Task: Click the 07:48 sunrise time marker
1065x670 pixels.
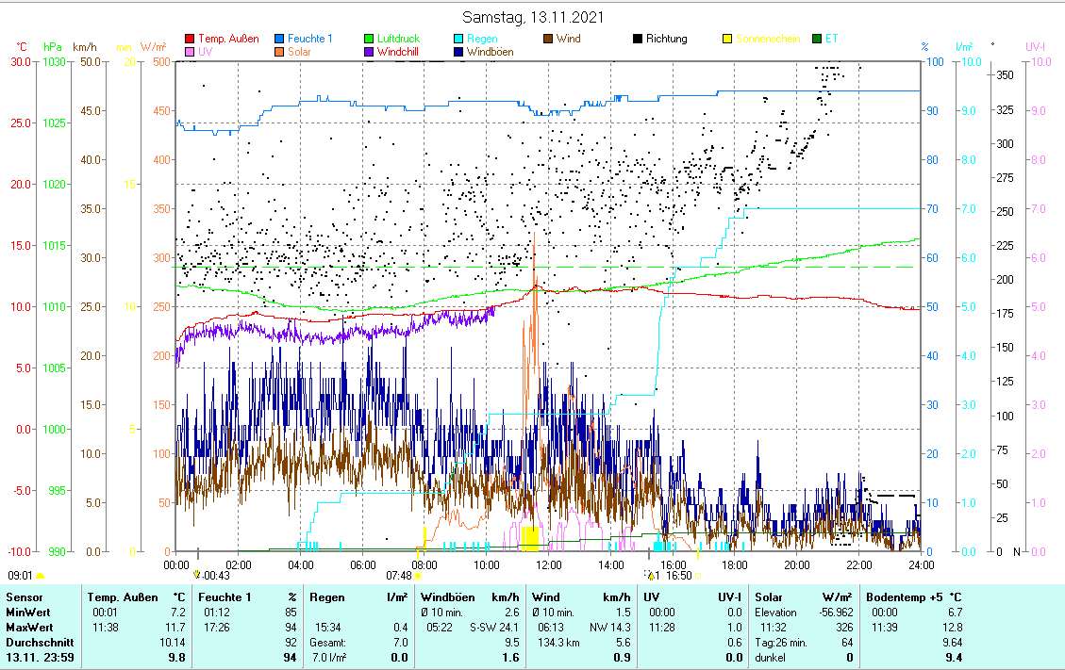Action: [x=400, y=575]
